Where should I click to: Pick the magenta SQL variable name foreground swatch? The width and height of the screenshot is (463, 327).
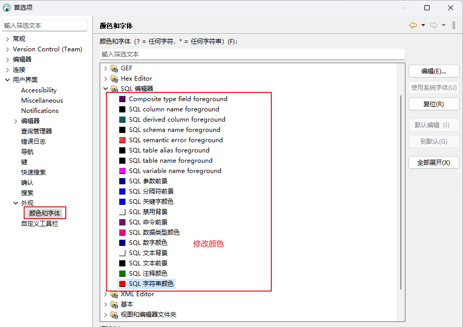pos(122,171)
